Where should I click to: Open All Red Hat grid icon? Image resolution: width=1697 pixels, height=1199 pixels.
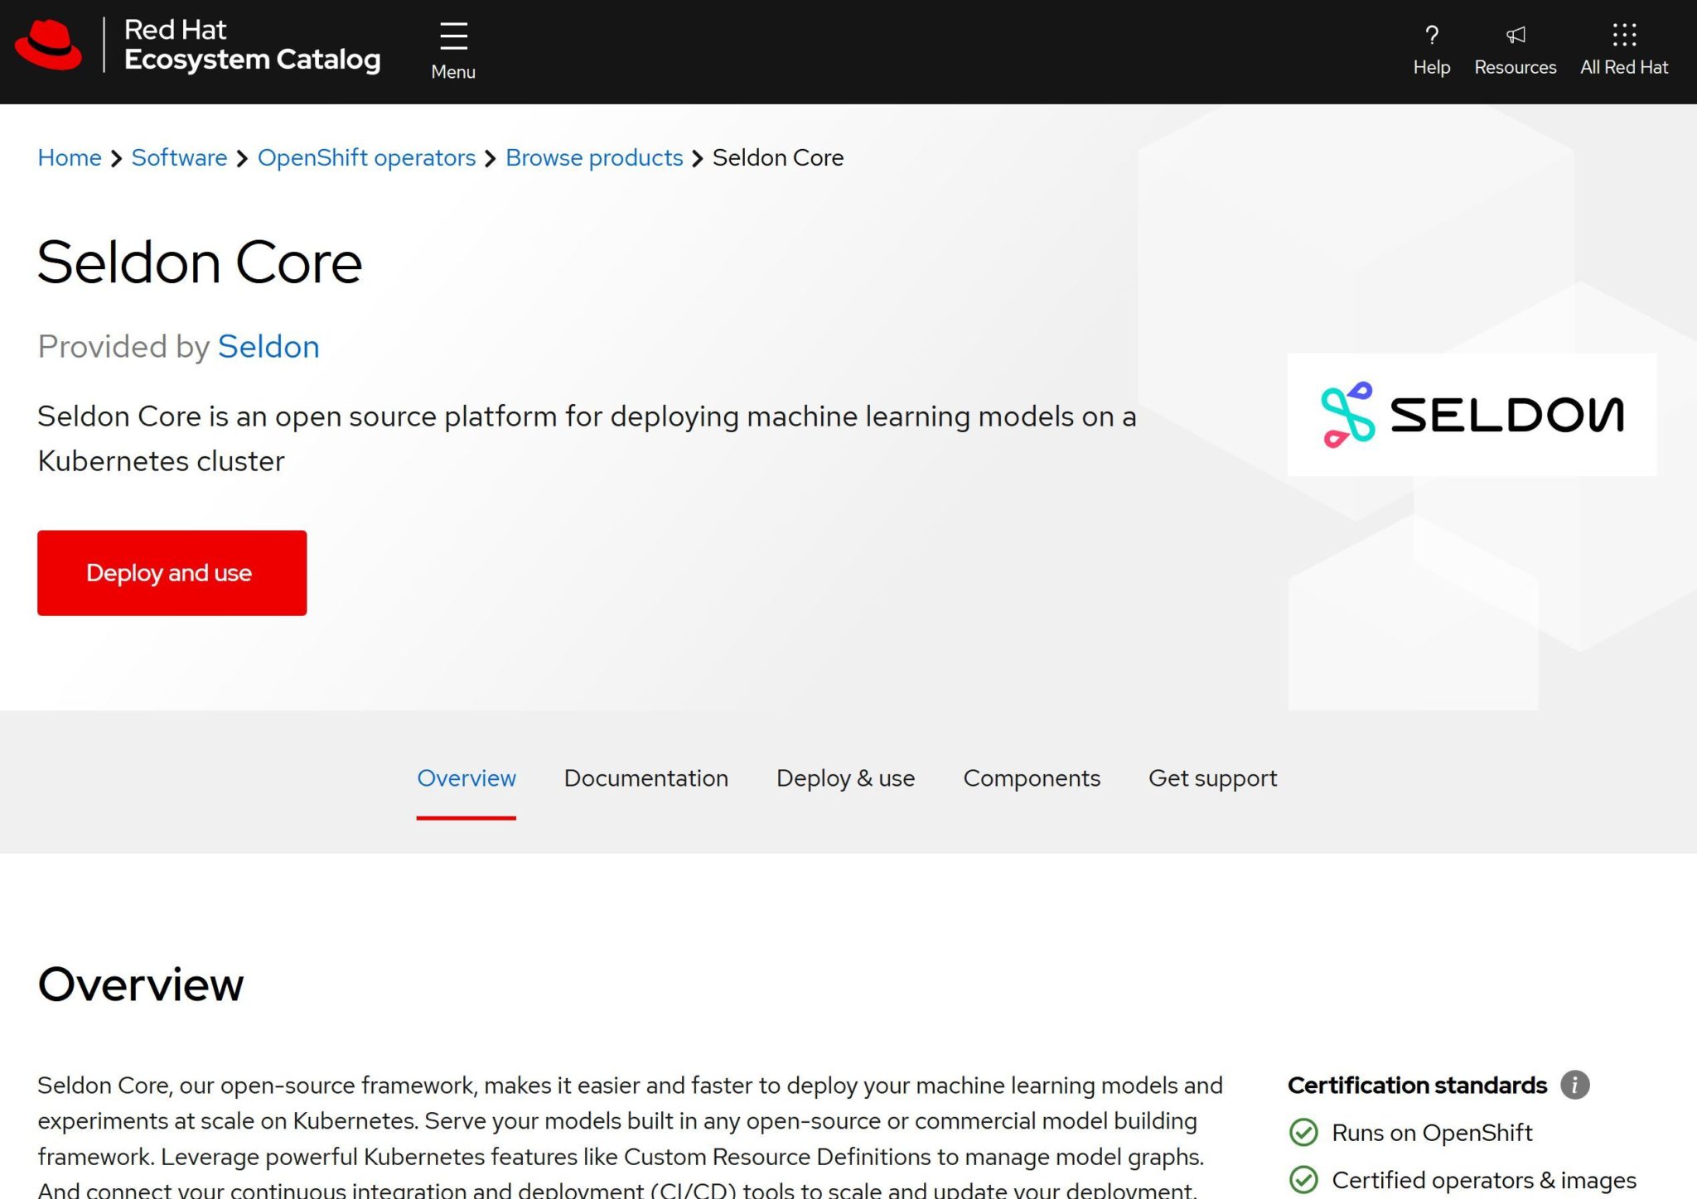click(1624, 35)
